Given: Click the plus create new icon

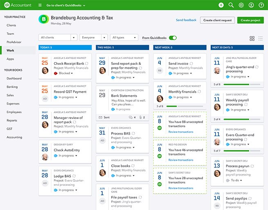Looking at the screenshot, I should [221, 5].
